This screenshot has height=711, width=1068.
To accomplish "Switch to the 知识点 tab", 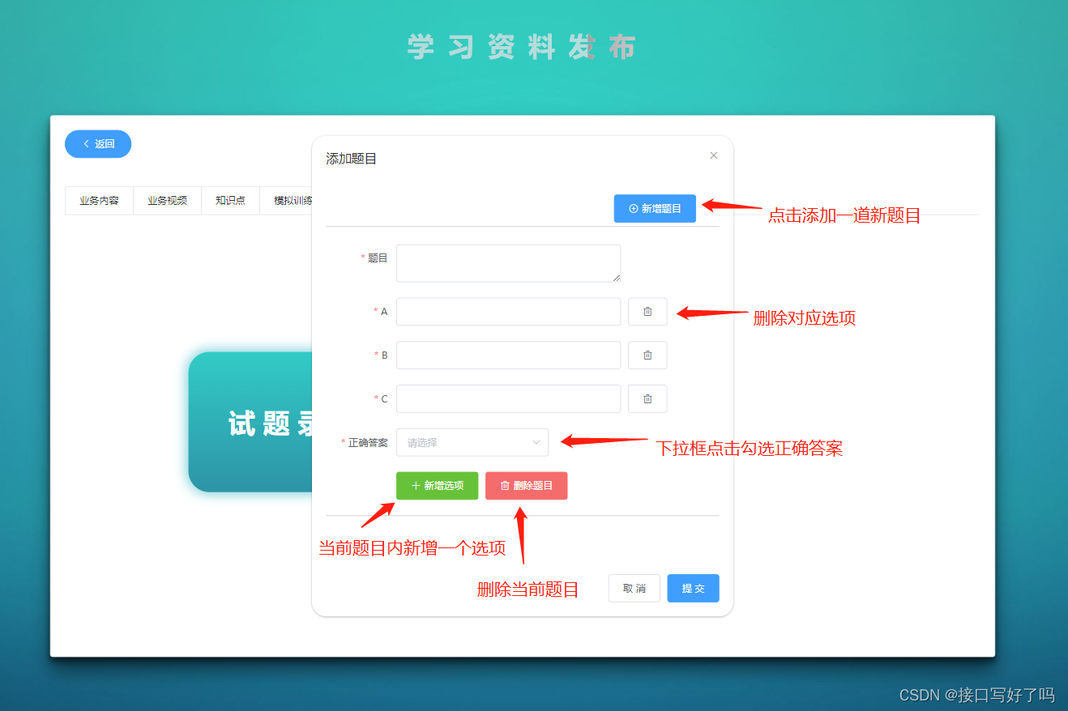I will pos(230,201).
